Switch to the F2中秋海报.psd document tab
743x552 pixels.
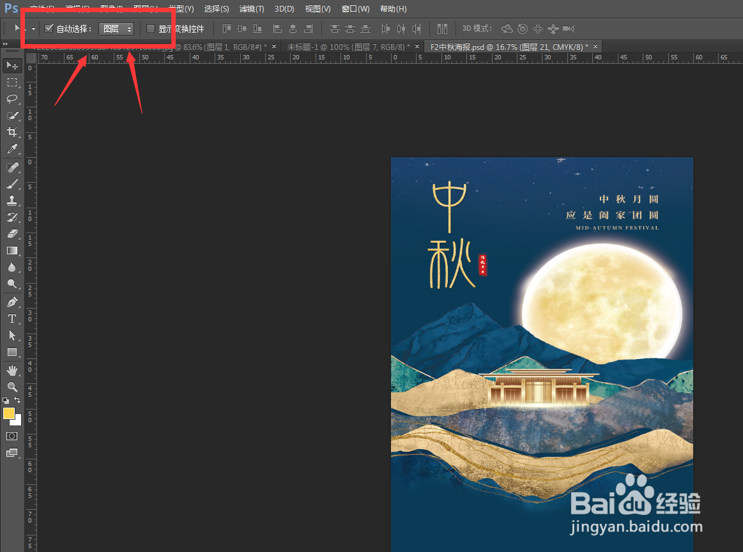coord(509,47)
